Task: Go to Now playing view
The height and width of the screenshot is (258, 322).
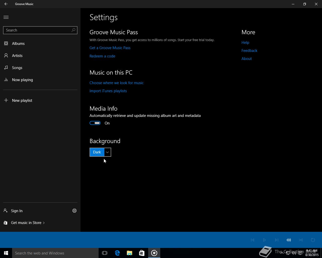Action: [40, 80]
